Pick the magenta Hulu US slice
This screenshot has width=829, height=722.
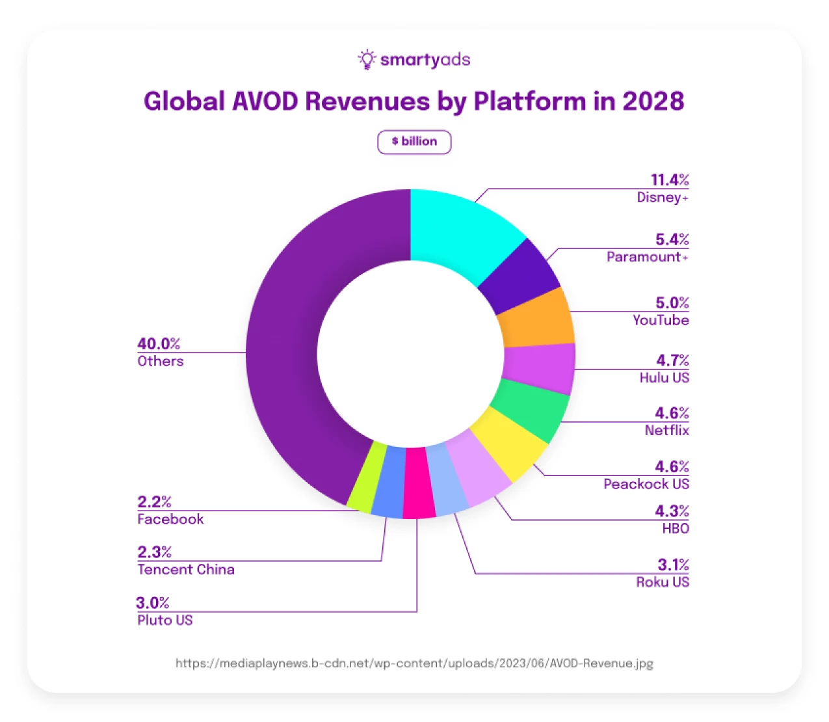click(x=539, y=368)
